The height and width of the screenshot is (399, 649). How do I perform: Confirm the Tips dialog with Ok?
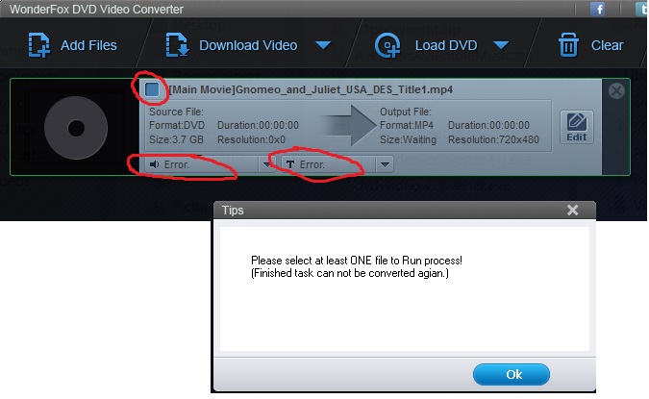[512, 375]
